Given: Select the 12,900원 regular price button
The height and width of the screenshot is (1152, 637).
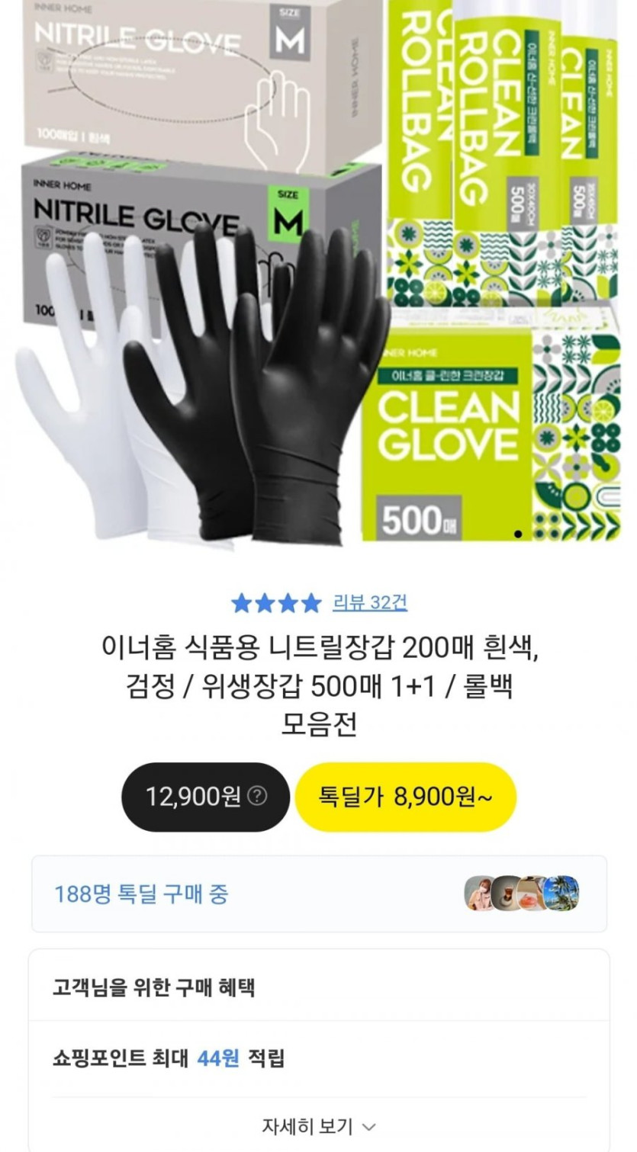Looking at the screenshot, I should tap(206, 797).
